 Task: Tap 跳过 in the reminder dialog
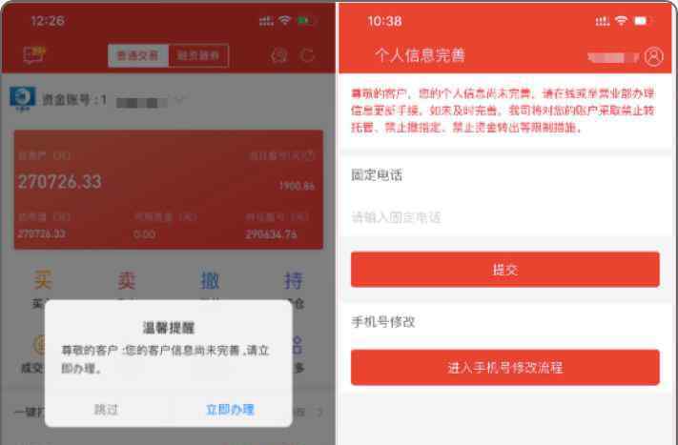pyautogui.click(x=106, y=409)
